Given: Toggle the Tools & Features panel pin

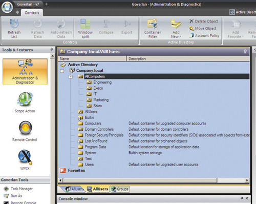Looking at the screenshot, I should click(x=51, y=50).
